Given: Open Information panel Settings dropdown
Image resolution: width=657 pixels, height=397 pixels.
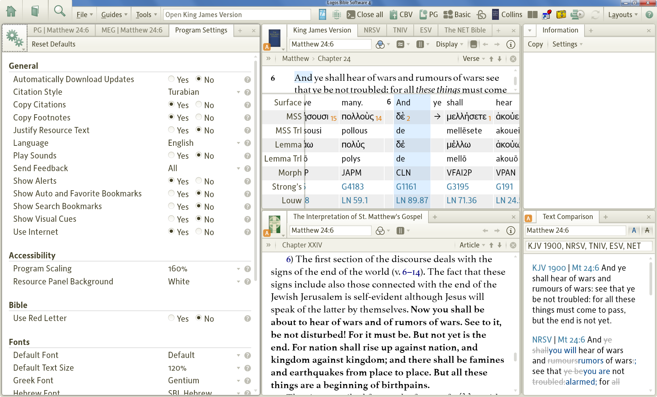Looking at the screenshot, I should (567, 44).
